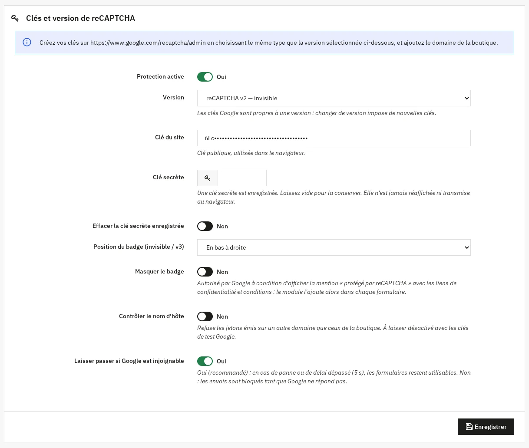Click the google.com/recaptcha/admin notice text
529x448 pixels.
coord(268,43)
